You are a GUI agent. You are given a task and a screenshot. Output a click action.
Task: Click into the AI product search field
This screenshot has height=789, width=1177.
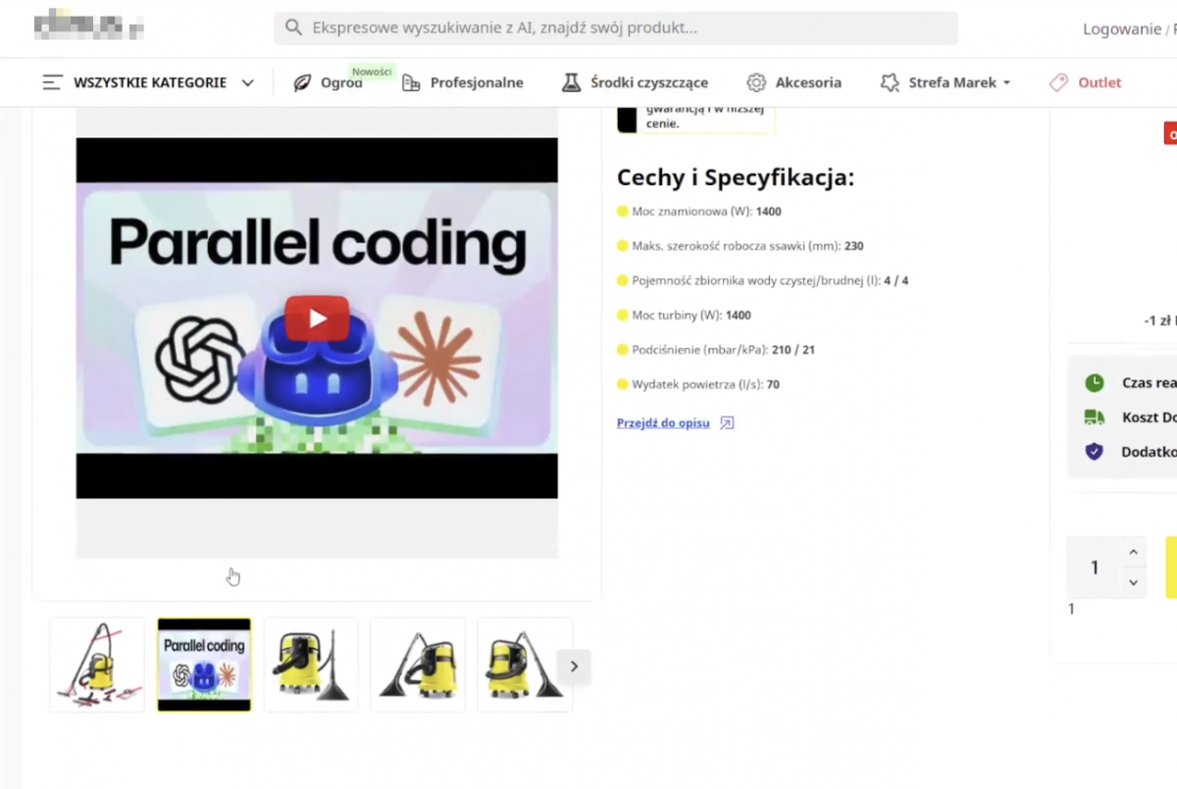628,27
